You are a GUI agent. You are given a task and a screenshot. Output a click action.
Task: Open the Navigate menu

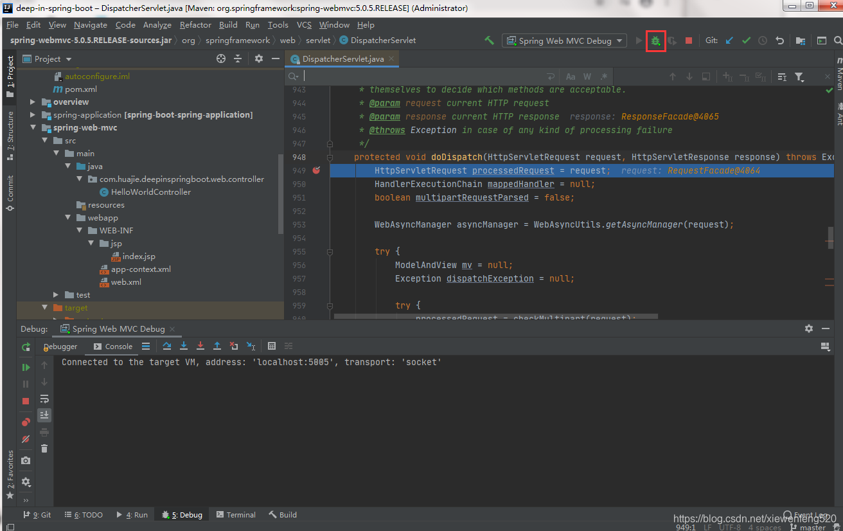pyautogui.click(x=91, y=25)
